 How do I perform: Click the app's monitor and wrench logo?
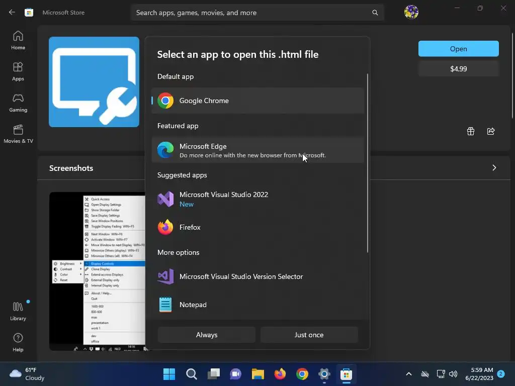(x=94, y=82)
